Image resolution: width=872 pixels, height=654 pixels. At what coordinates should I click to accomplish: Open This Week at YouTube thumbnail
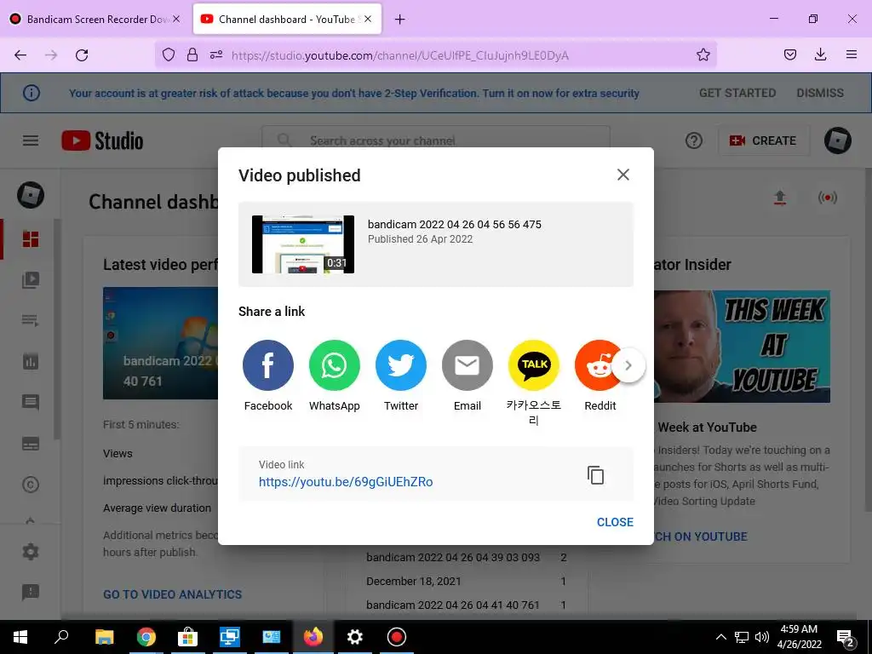click(x=742, y=346)
